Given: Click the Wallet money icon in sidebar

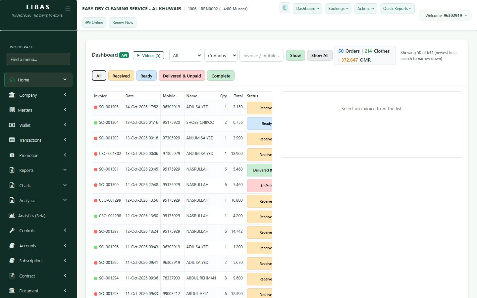Looking at the screenshot, I should tap(12, 125).
